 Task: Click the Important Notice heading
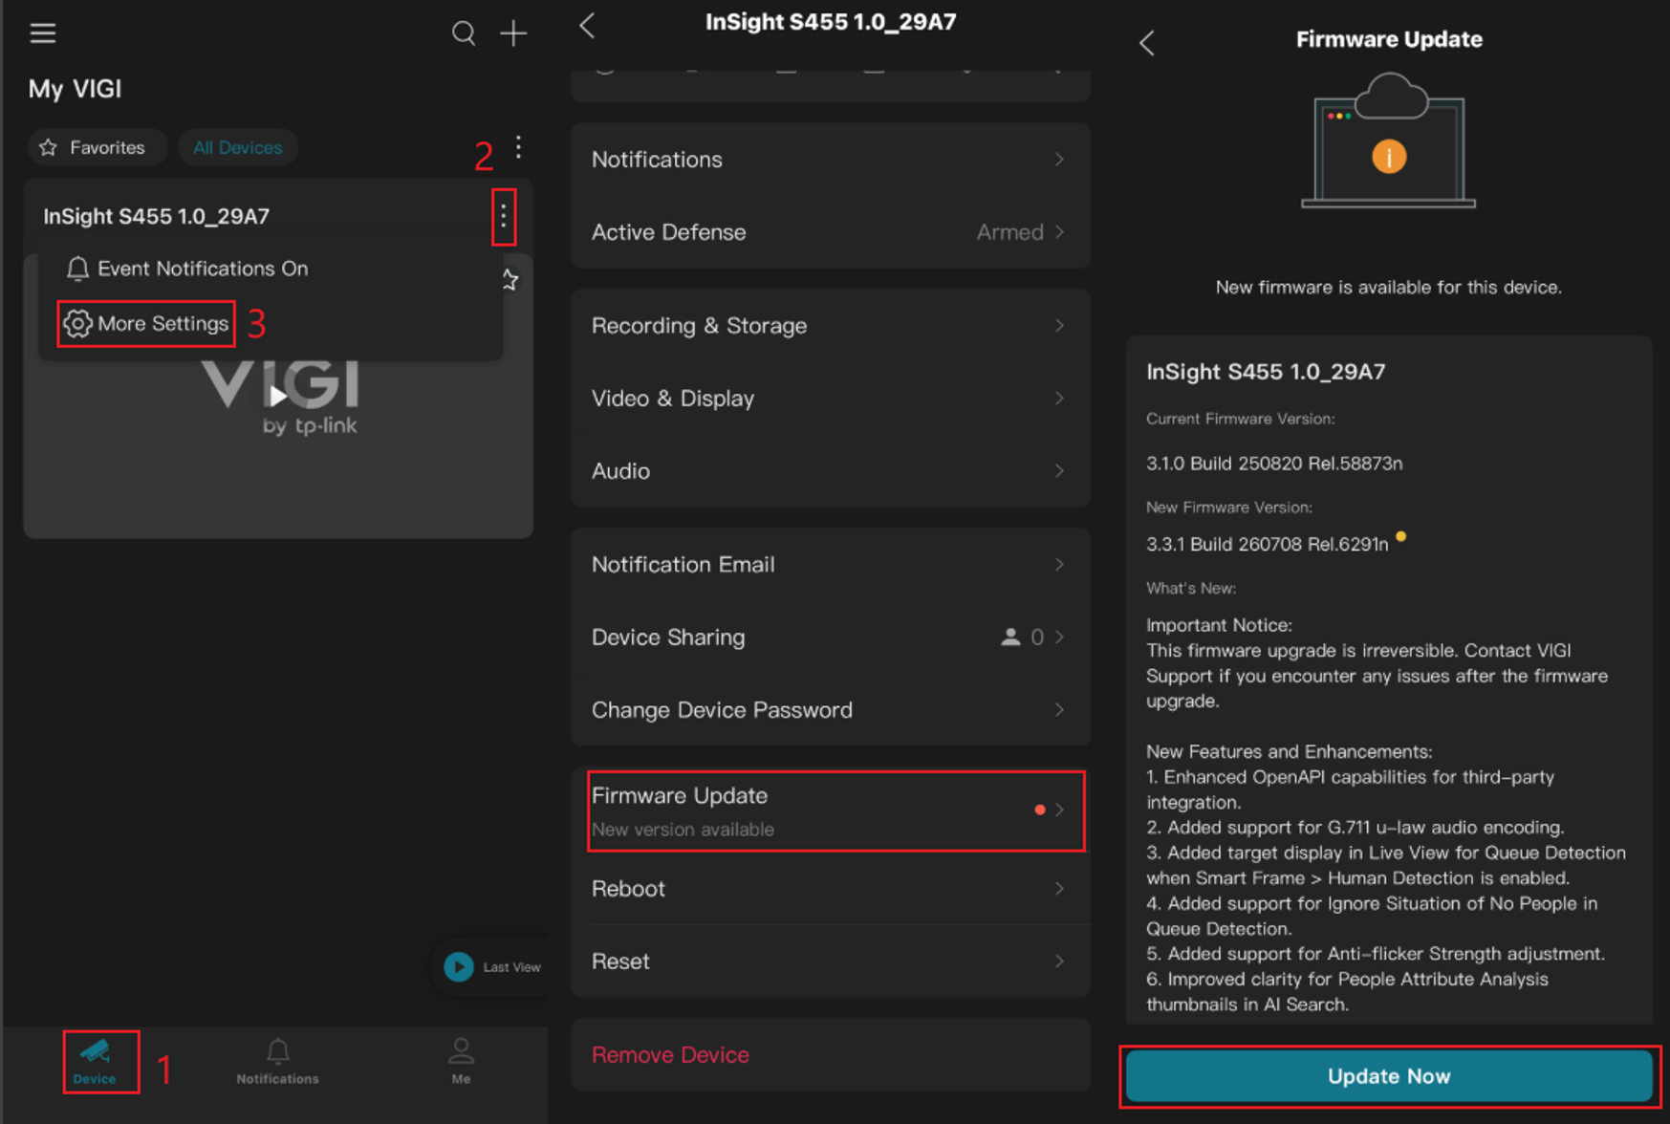[1219, 625]
